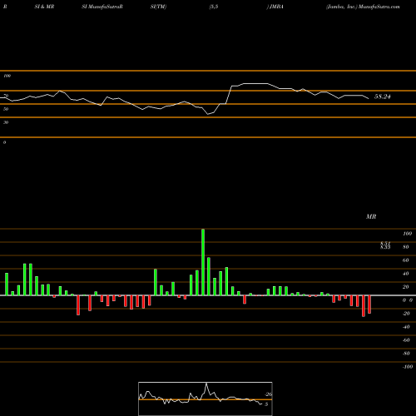Click the 'SI & MR' header text
The width and height of the screenshot is (416, 416).
point(44,7)
